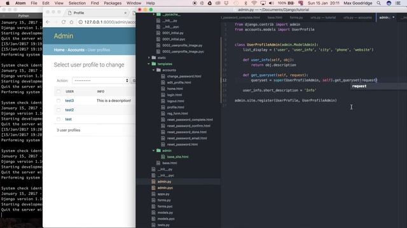This screenshot has width=407, height=228.
Task: Open reset_password_email.html in tree view
Action: (x=187, y=138)
